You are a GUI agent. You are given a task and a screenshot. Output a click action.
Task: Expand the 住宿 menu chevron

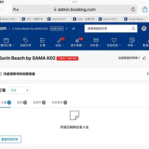(63, 45)
